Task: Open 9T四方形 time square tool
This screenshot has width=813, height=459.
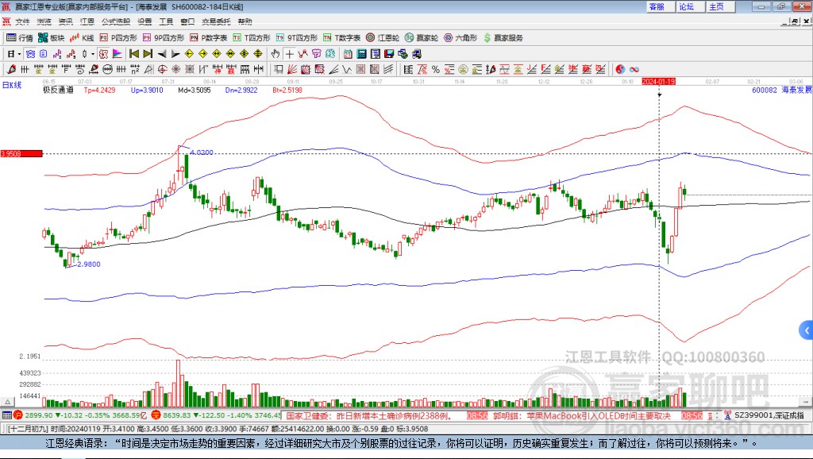Action: coord(297,38)
